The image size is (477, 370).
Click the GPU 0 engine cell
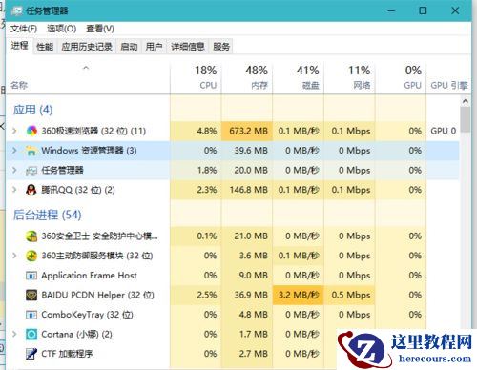pos(444,131)
